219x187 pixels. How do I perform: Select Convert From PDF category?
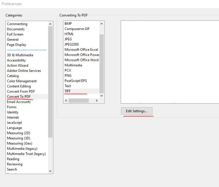(21, 91)
